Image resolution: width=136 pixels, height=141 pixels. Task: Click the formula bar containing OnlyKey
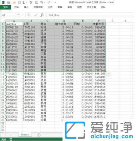point(91,15)
